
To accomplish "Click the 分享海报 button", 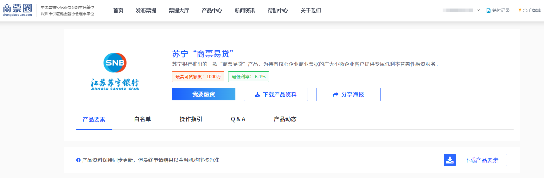I will tap(349, 94).
